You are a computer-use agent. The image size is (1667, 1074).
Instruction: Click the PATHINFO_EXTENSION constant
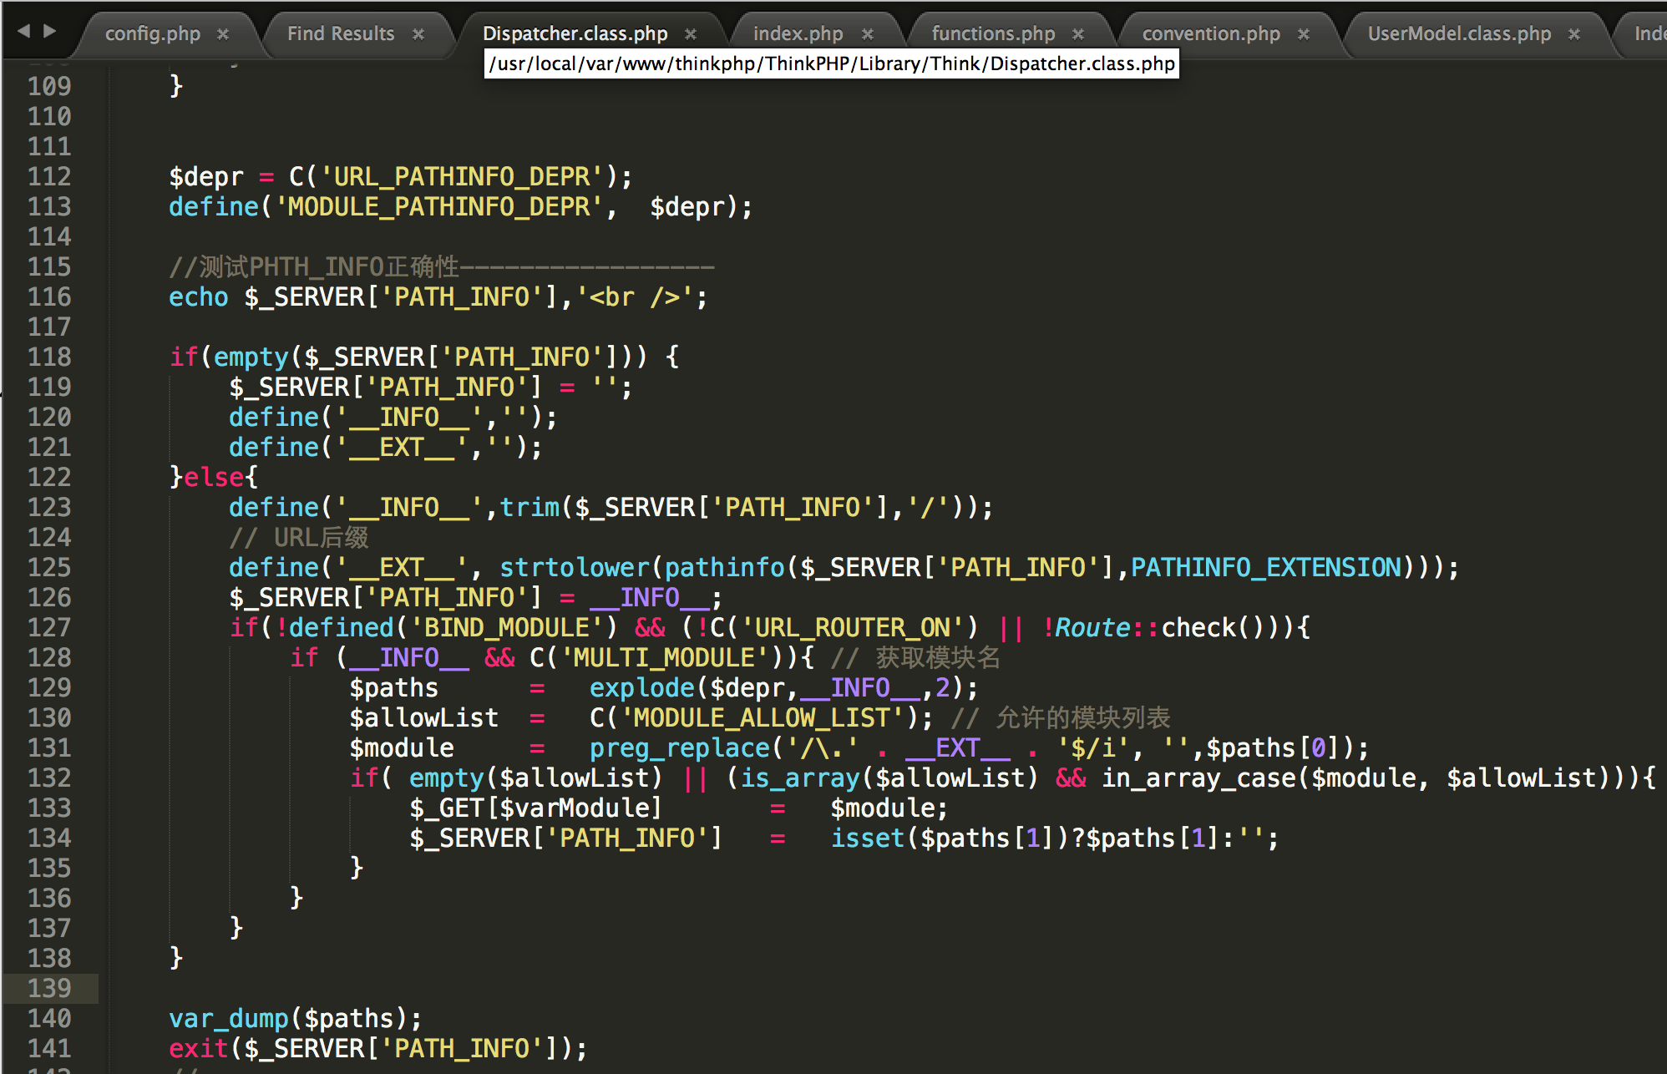(x=1266, y=567)
